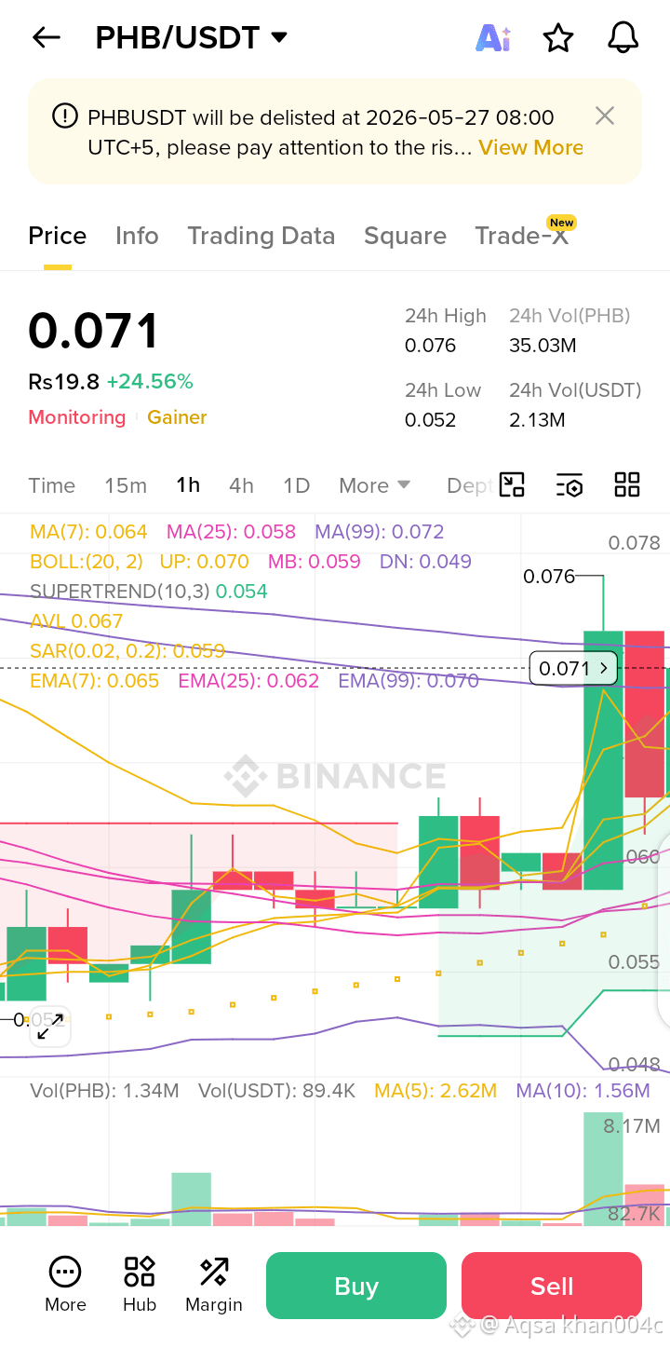The image size is (670, 1348).
Task: Open the Trade-X tab
Action: (522, 236)
